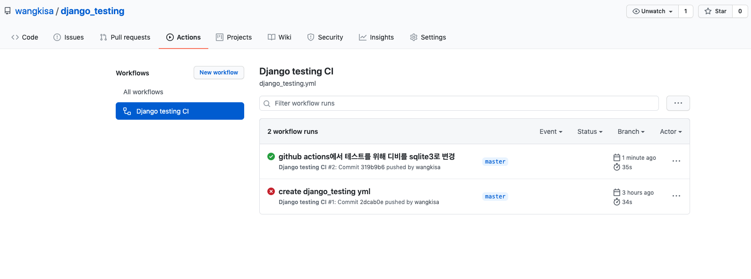Viewport: 751px width, 279px height.
Task: Expand the Status filter dropdown
Action: [590, 131]
